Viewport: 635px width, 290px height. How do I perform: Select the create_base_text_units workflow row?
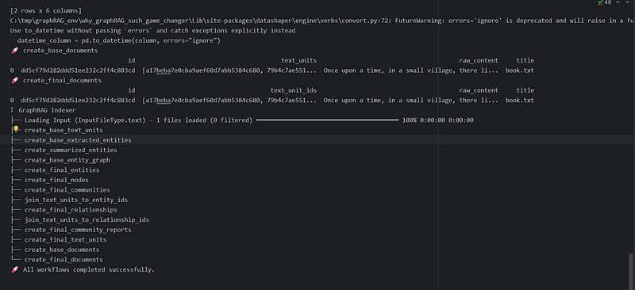[63, 130]
